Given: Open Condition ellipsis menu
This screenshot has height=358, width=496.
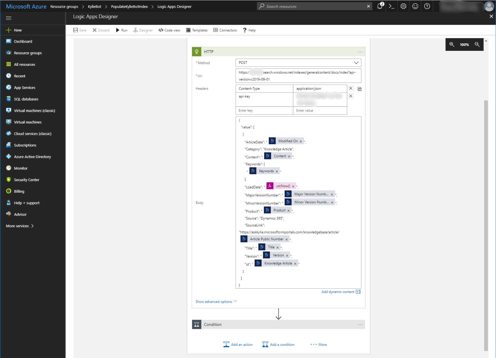Looking at the screenshot, I should [x=360, y=325].
